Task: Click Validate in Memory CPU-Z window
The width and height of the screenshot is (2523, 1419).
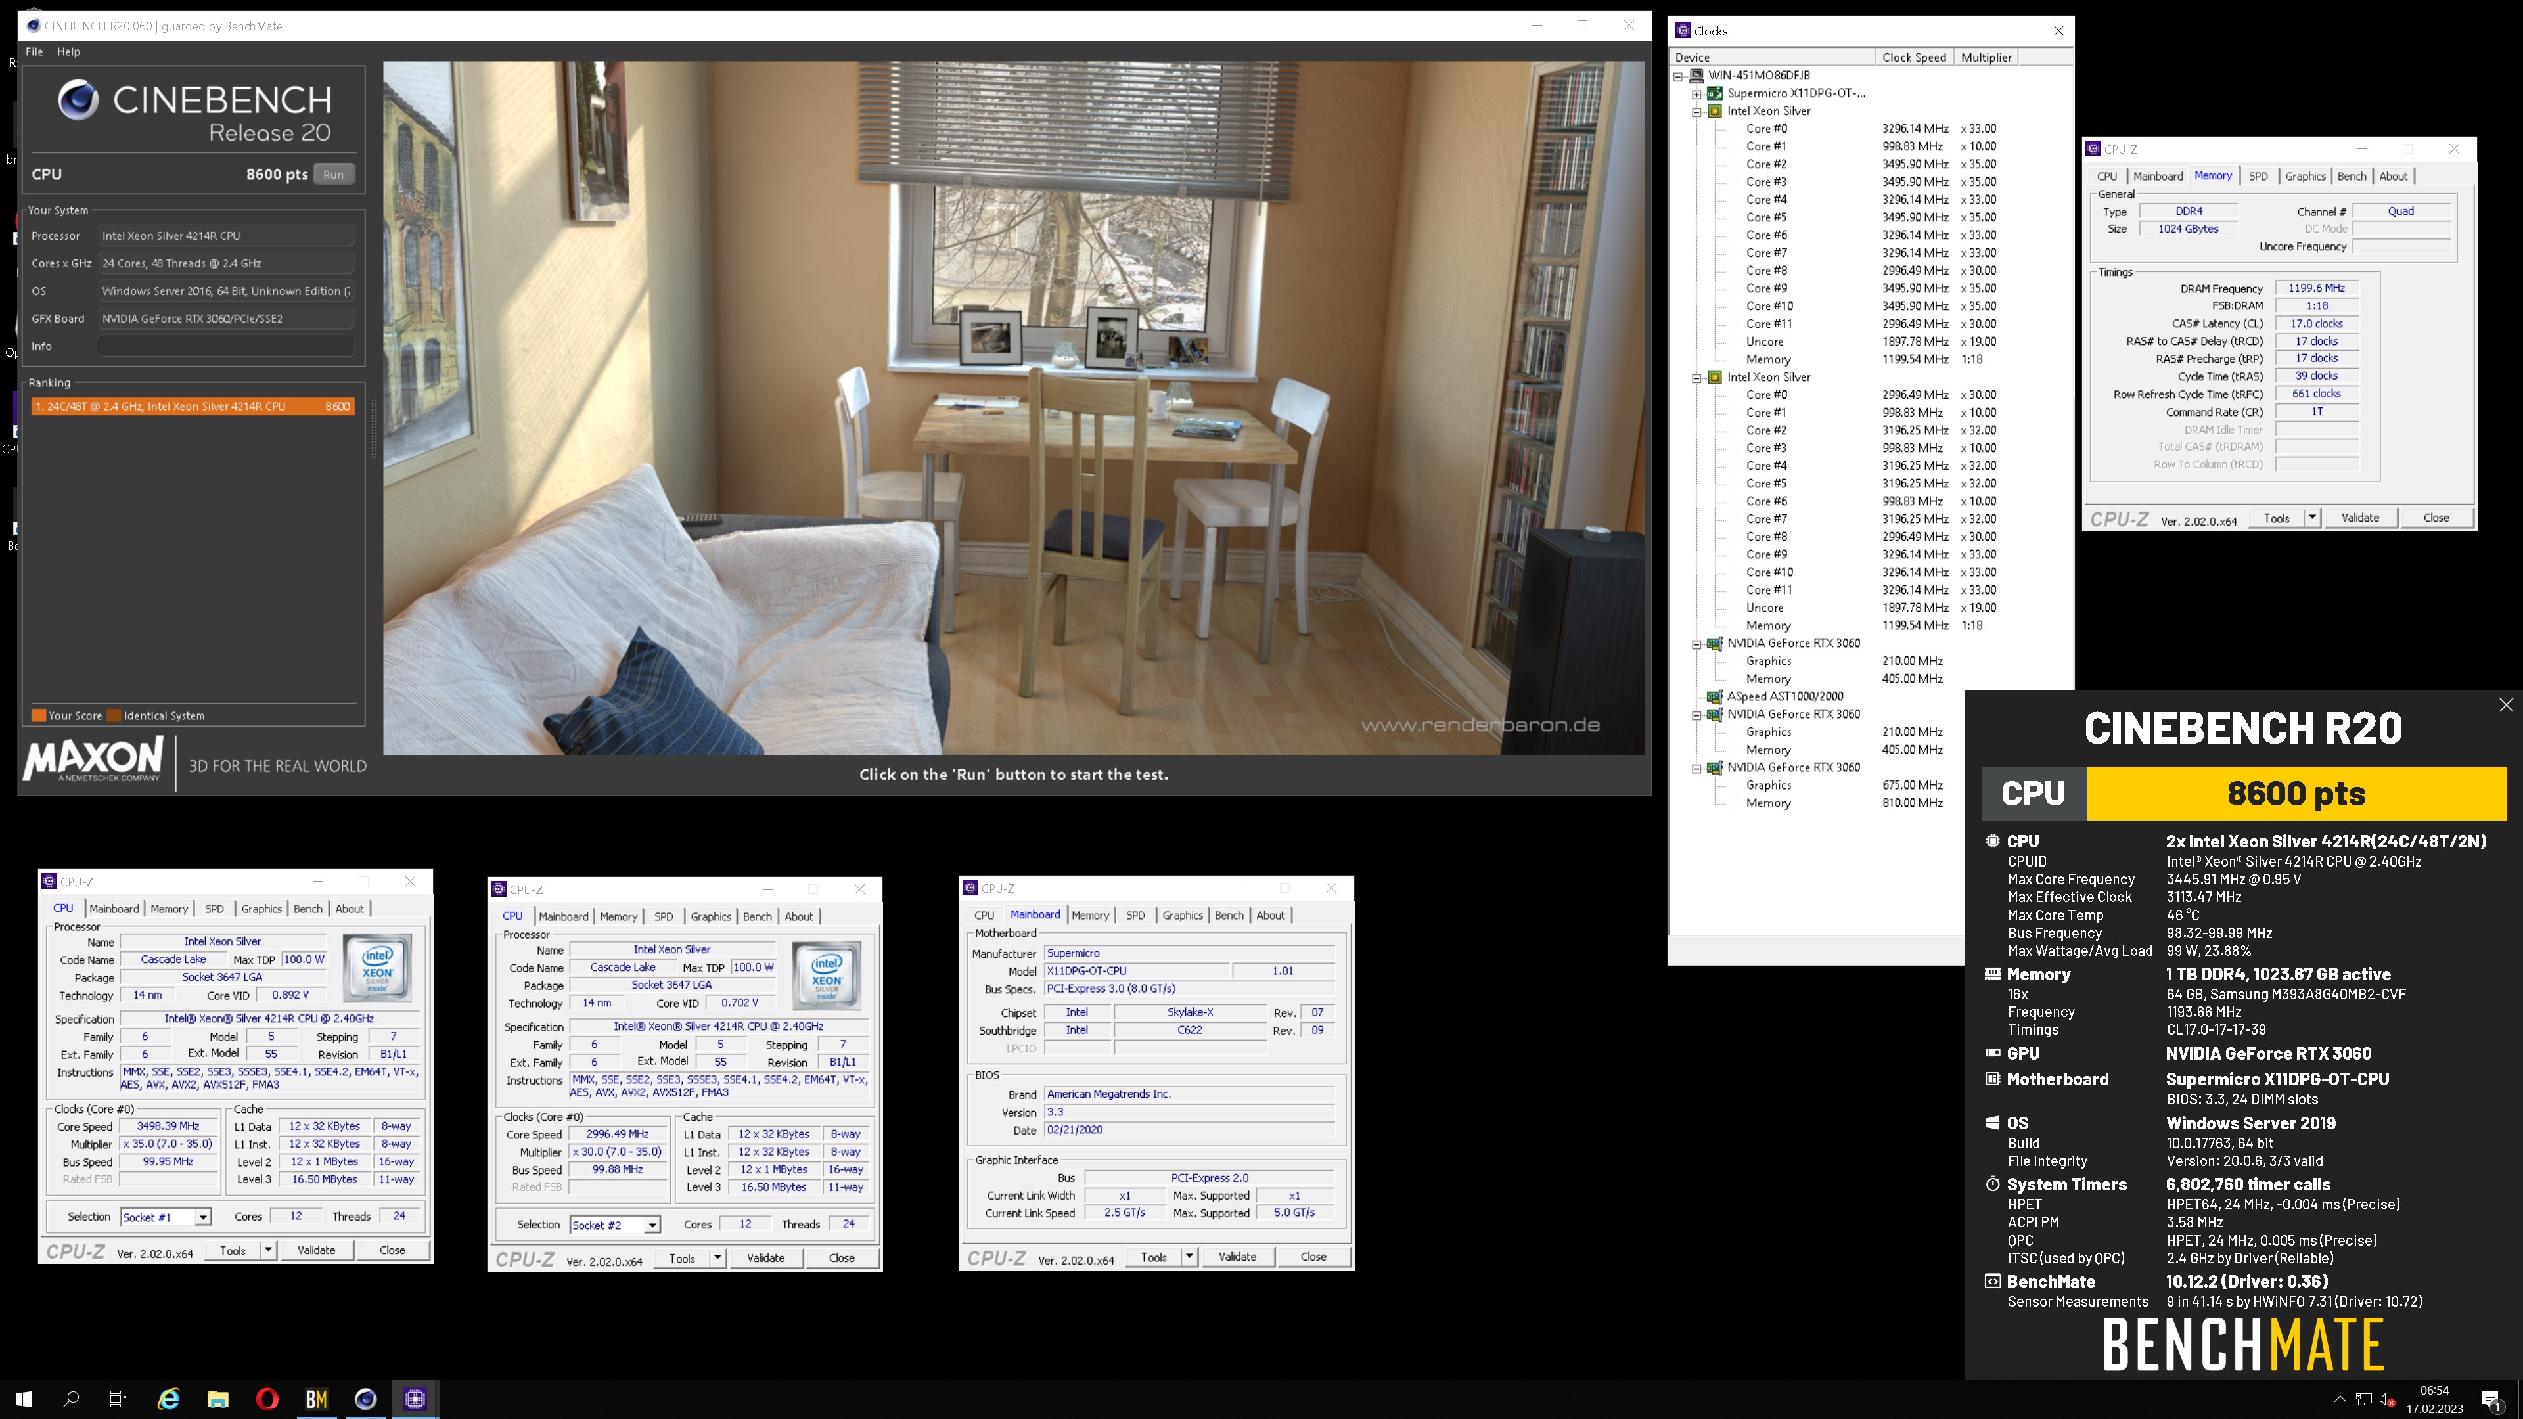Action: pos(2361,517)
